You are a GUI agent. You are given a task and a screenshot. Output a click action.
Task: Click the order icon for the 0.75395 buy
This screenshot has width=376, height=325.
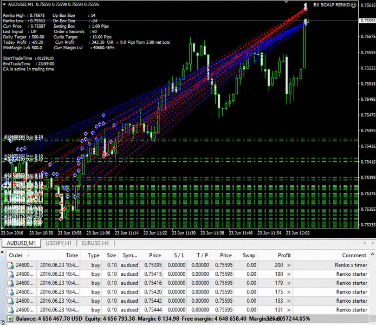[x=11, y=265]
